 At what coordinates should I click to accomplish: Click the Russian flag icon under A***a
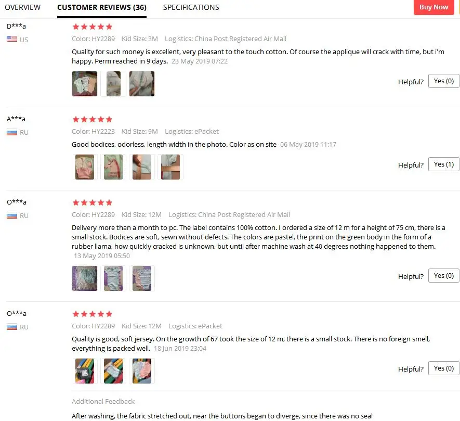coord(12,132)
